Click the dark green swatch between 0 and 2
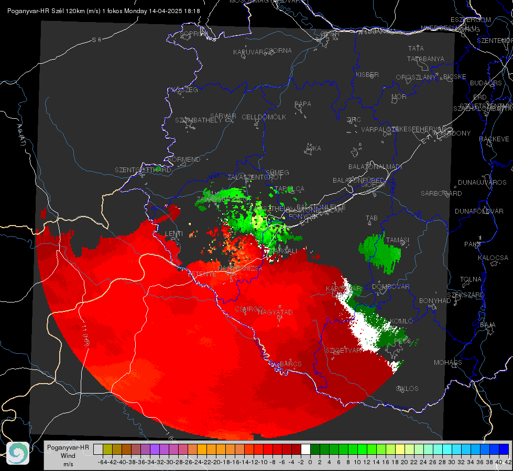513x471 pixels. (315, 449)
